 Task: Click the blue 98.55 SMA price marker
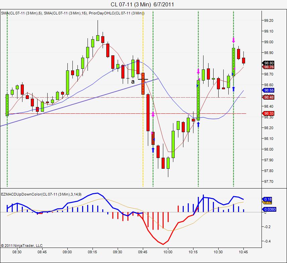point(268,90)
